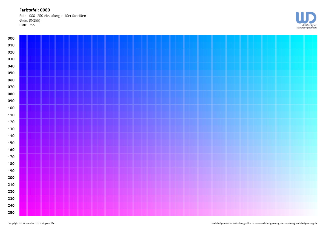This screenshot has width=326, height=230.
Task: Select row label 030
Action: coord(11,59)
